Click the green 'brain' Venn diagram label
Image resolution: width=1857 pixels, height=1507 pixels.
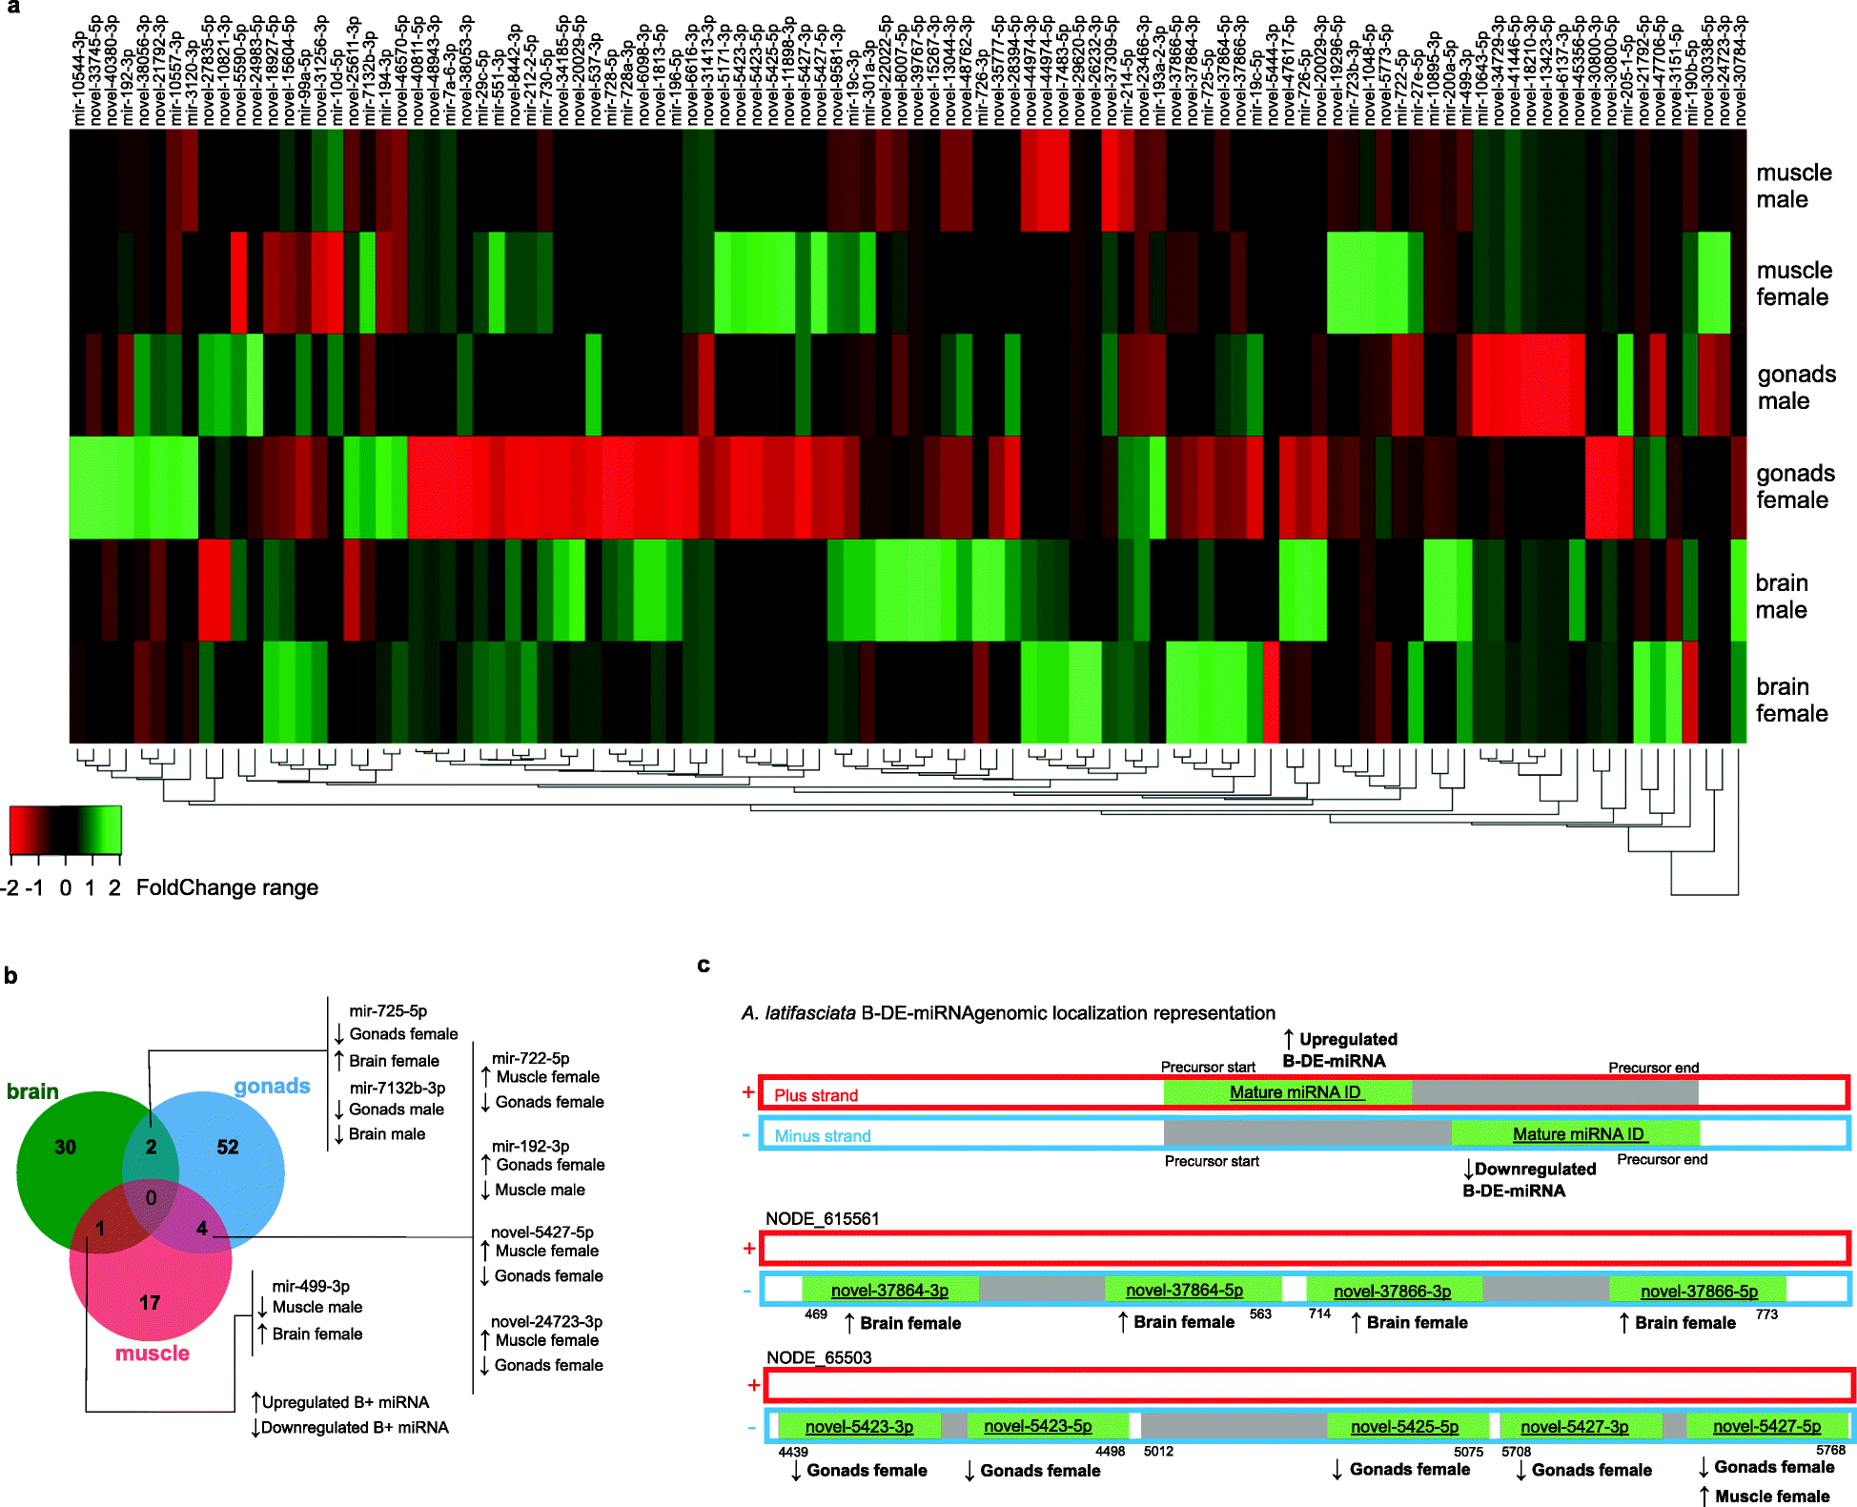tap(32, 1091)
